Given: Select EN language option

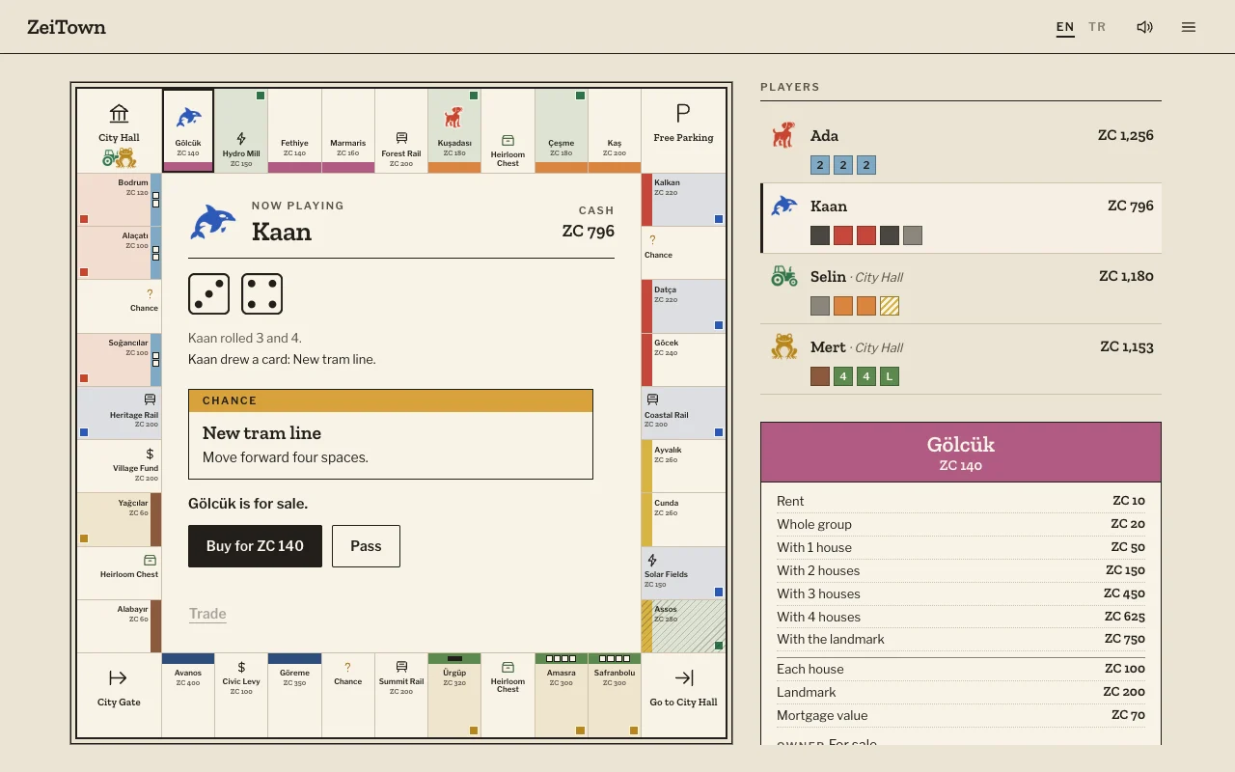Looking at the screenshot, I should coord(1065,27).
